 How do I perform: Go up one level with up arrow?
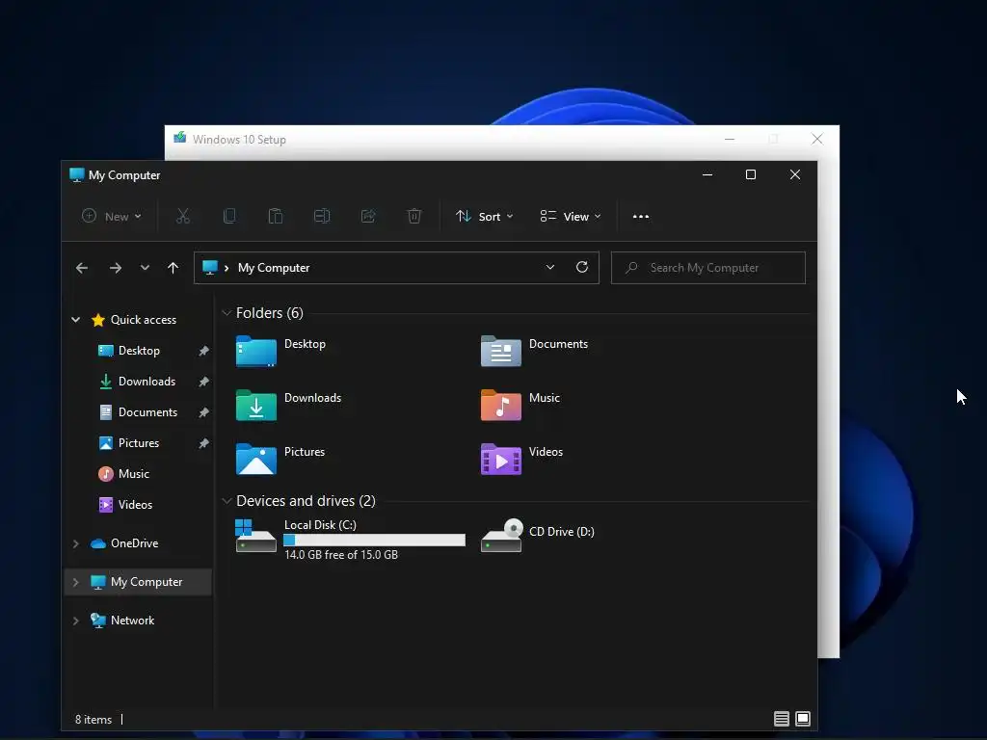point(173,268)
